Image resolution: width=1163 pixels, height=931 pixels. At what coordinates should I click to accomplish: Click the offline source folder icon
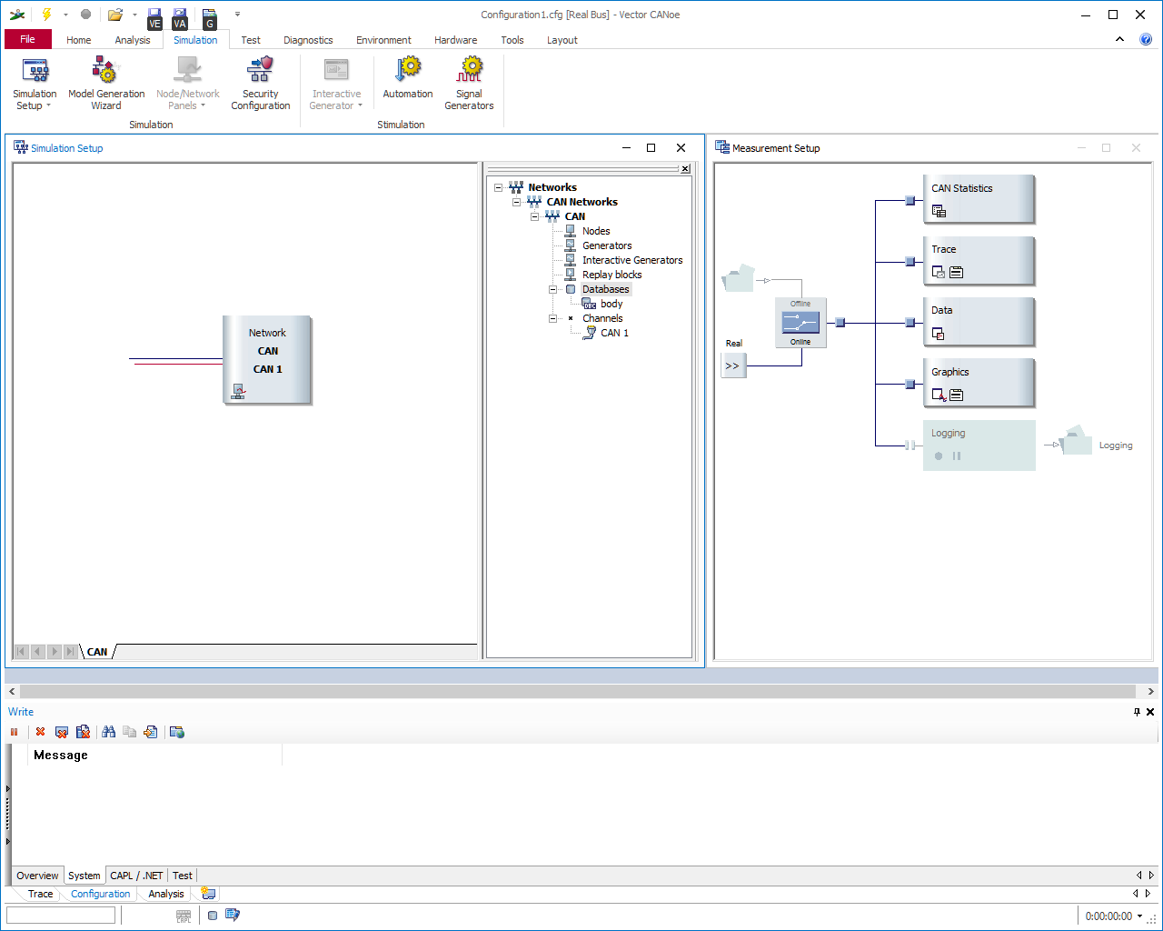[739, 277]
